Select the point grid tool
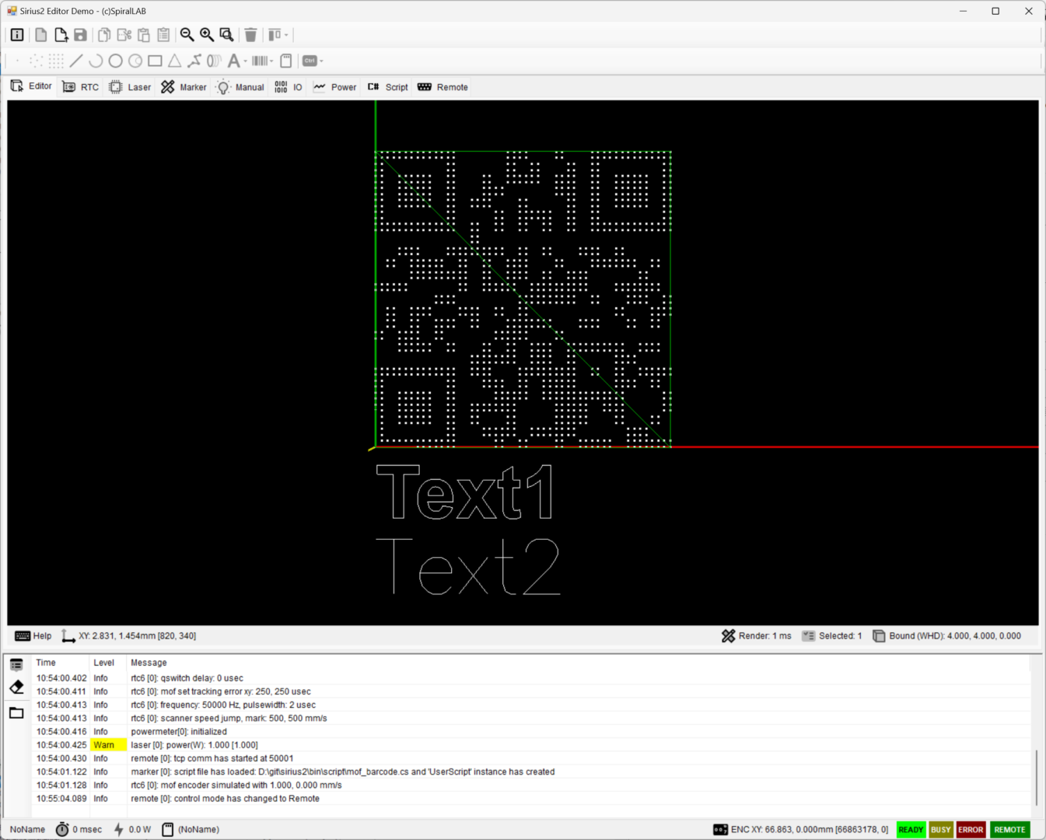Image resolution: width=1046 pixels, height=840 pixels. [56, 61]
